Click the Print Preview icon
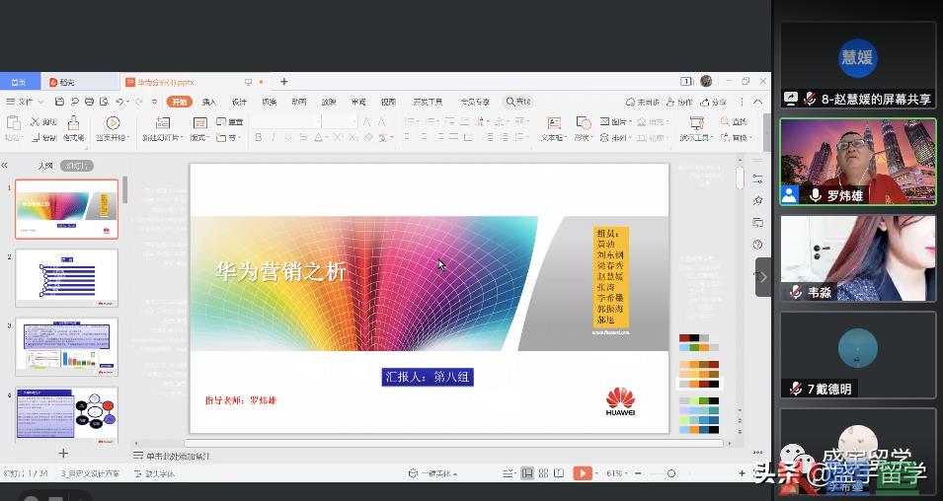This screenshot has height=501, width=943. (104, 102)
